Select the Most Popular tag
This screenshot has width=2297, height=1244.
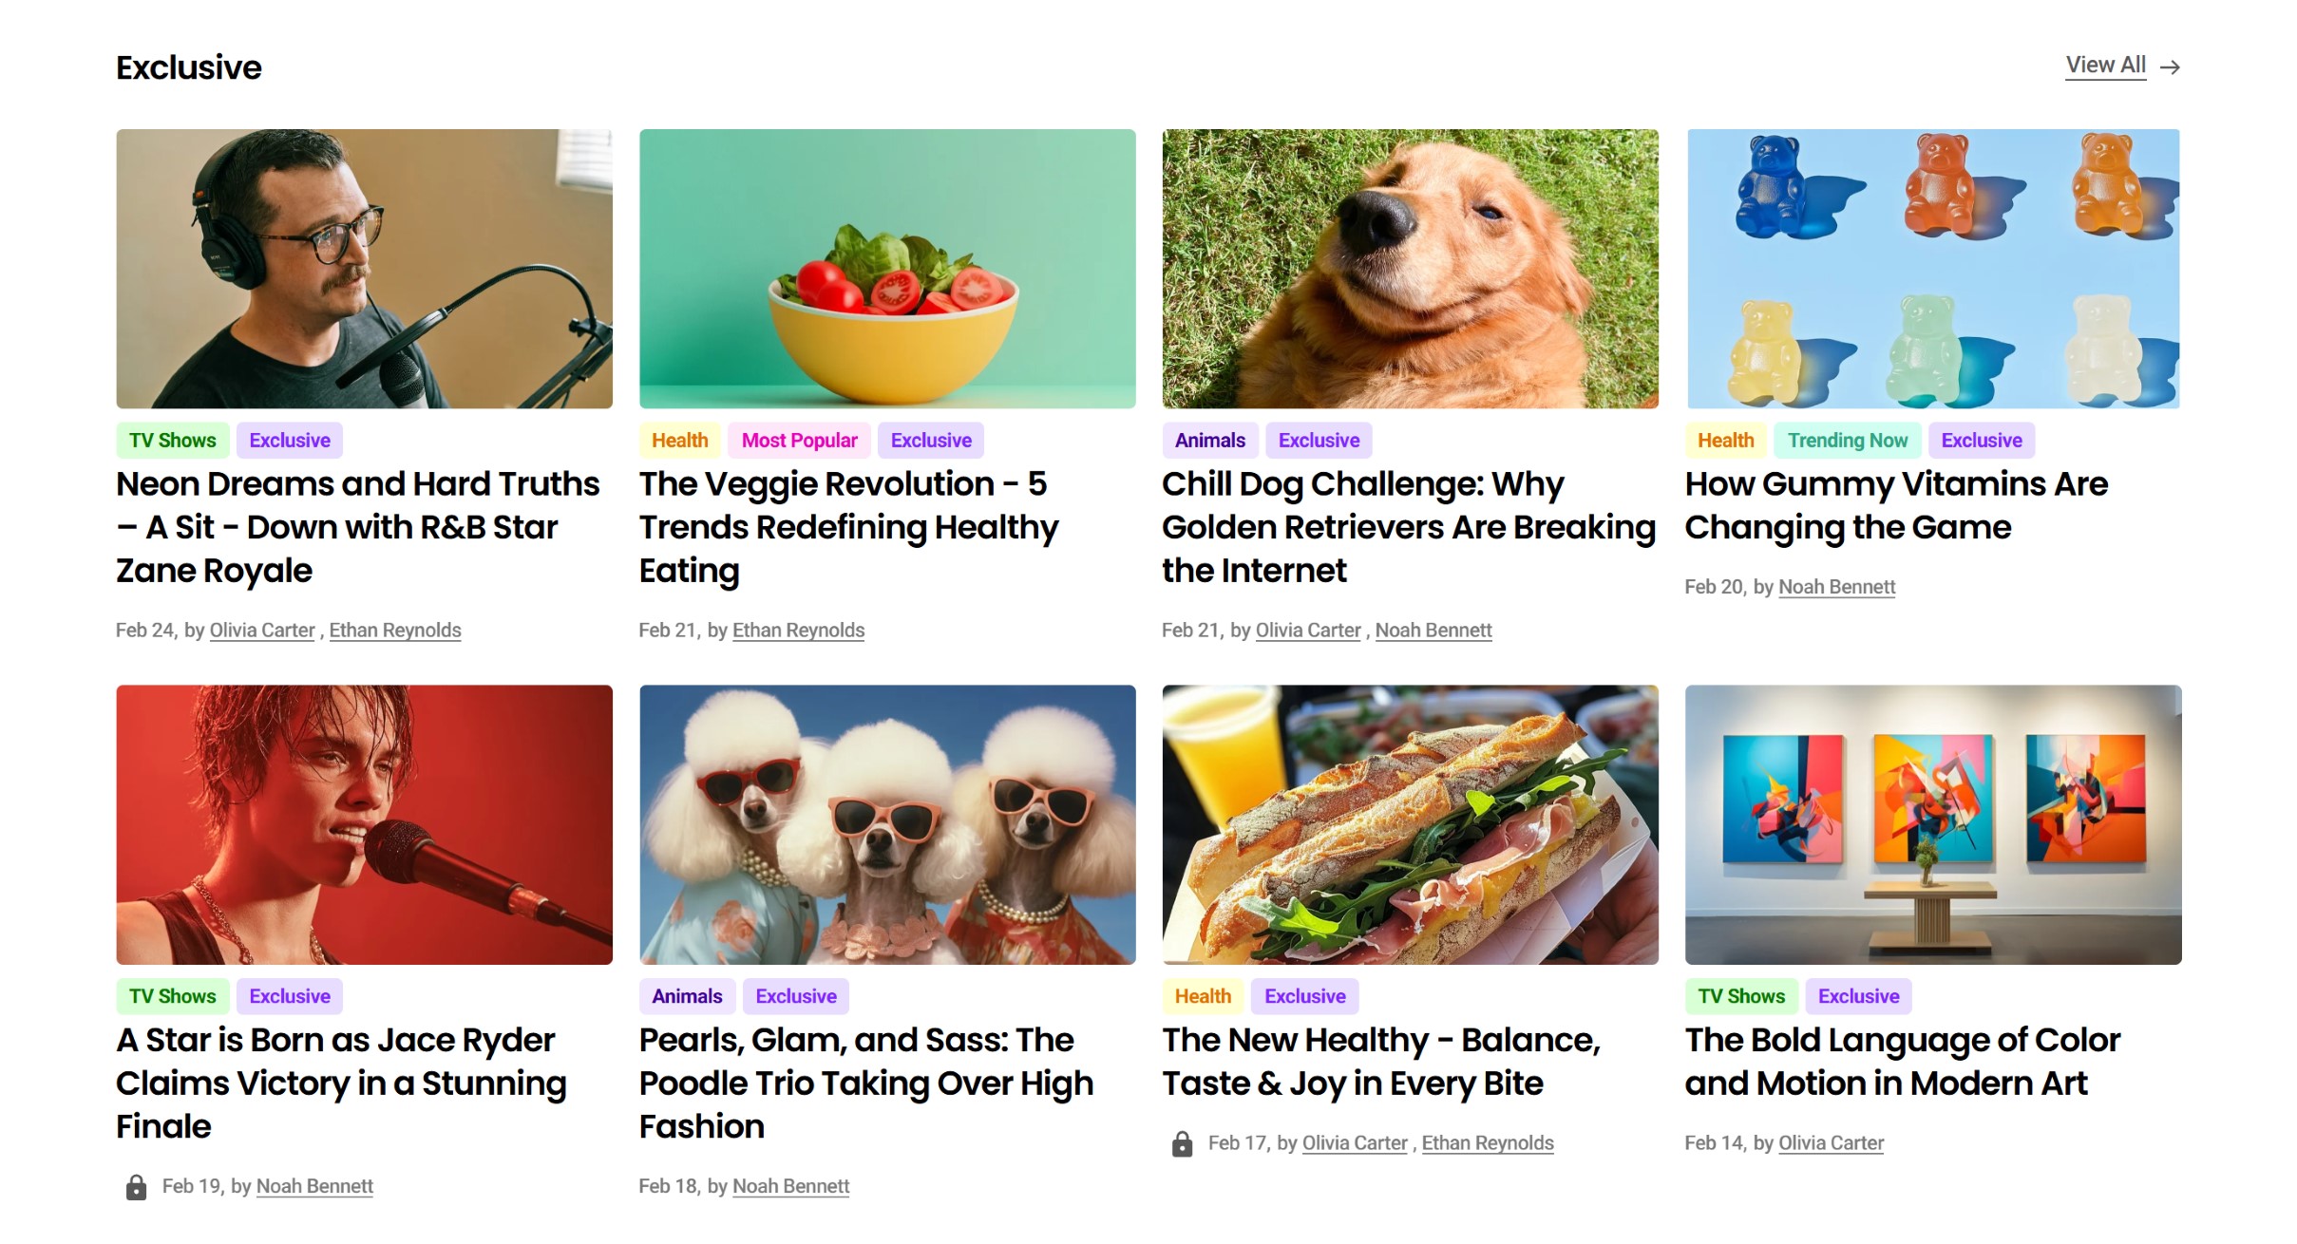[x=799, y=441]
